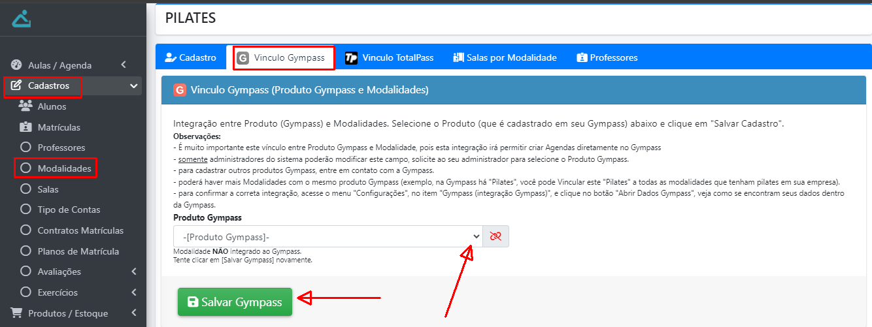Click the circle icon beside Exercícios
This screenshot has height=327, width=872.
[26, 292]
